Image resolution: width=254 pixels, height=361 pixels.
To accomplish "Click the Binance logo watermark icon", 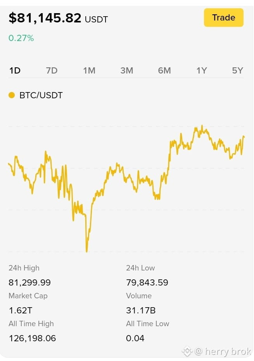I will [187, 351].
